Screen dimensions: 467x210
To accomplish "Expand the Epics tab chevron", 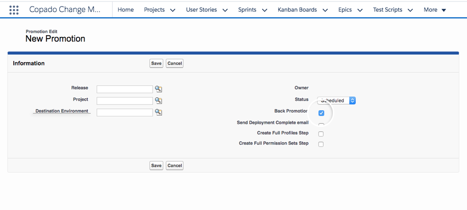I will point(360,10).
